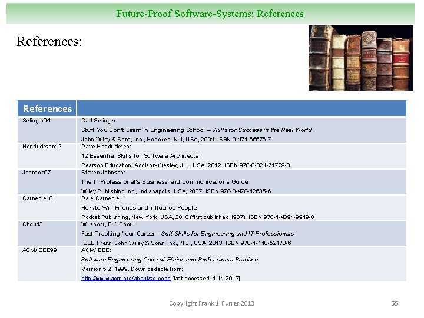Screen dimensions: 424x318
Task: Select the 'Johnson07' reference key
Action: tap(37, 173)
